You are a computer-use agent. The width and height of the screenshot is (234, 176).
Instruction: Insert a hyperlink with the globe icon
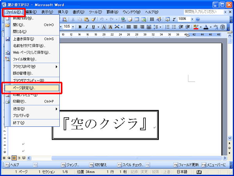point(123,19)
